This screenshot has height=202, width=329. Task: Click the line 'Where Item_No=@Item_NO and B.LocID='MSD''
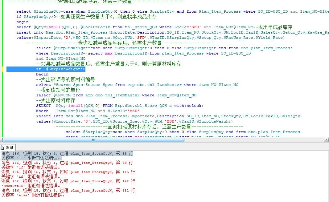pyautogui.click(x=88, y=111)
